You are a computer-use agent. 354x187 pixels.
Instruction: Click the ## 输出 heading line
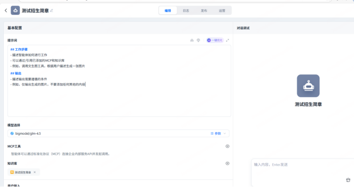click(x=16, y=73)
